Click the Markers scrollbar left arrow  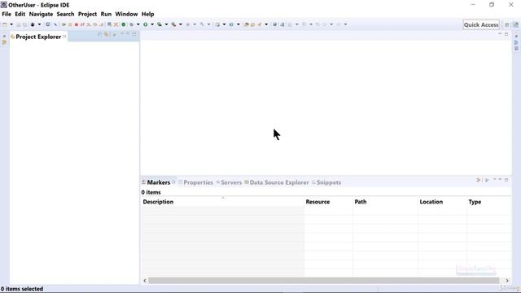point(145,280)
